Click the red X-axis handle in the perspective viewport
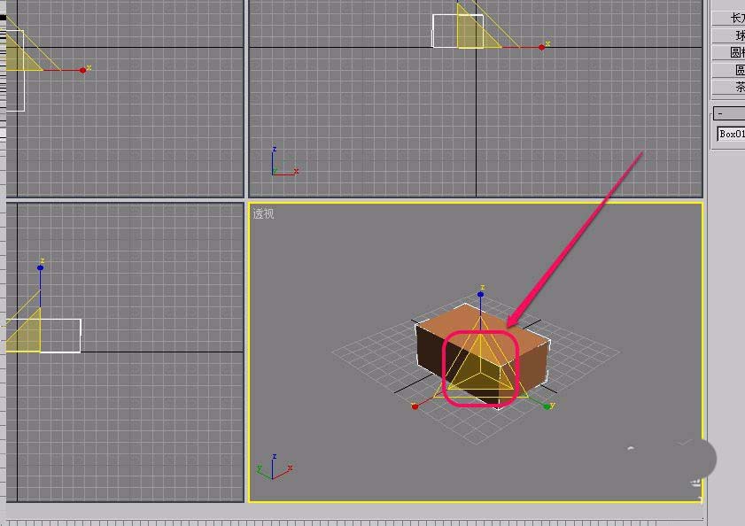This screenshot has width=745, height=526. point(415,406)
